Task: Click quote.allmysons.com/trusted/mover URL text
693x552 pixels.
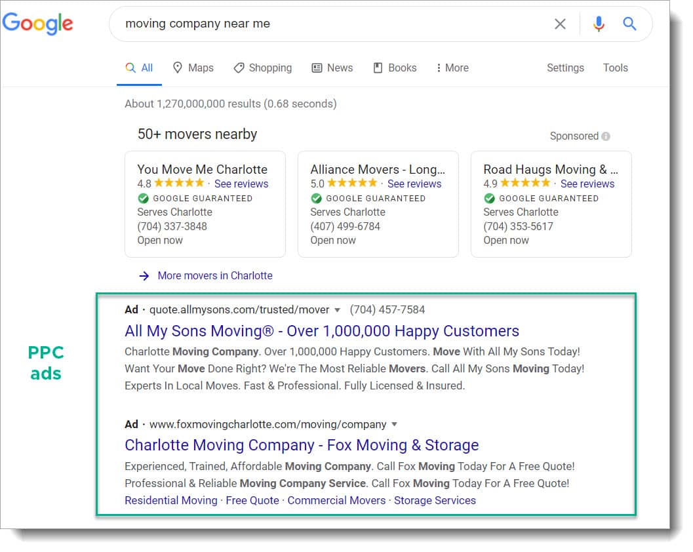Action: (239, 310)
